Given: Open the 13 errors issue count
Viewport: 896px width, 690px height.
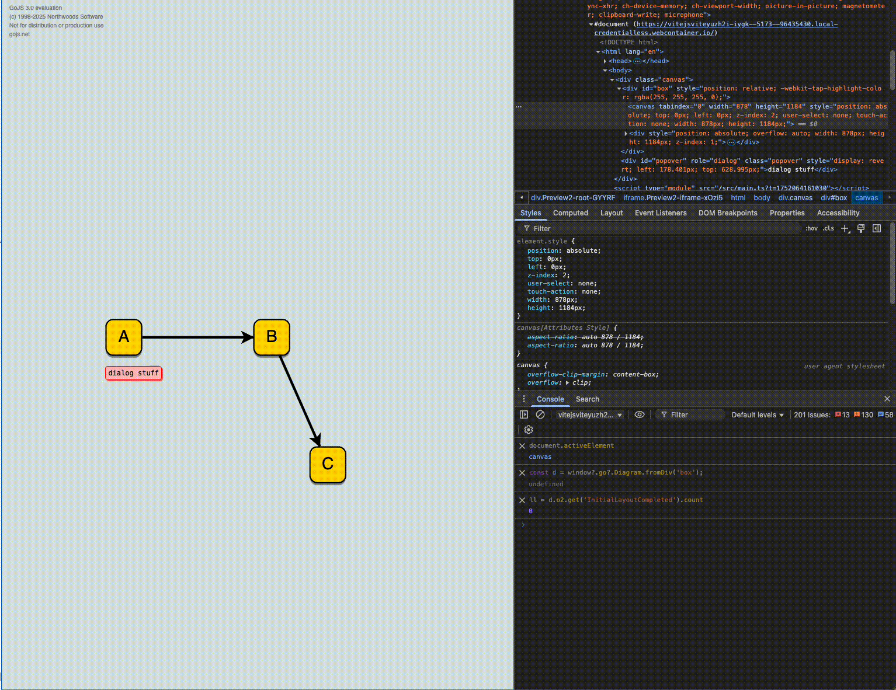Looking at the screenshot, I should [842, 415].
